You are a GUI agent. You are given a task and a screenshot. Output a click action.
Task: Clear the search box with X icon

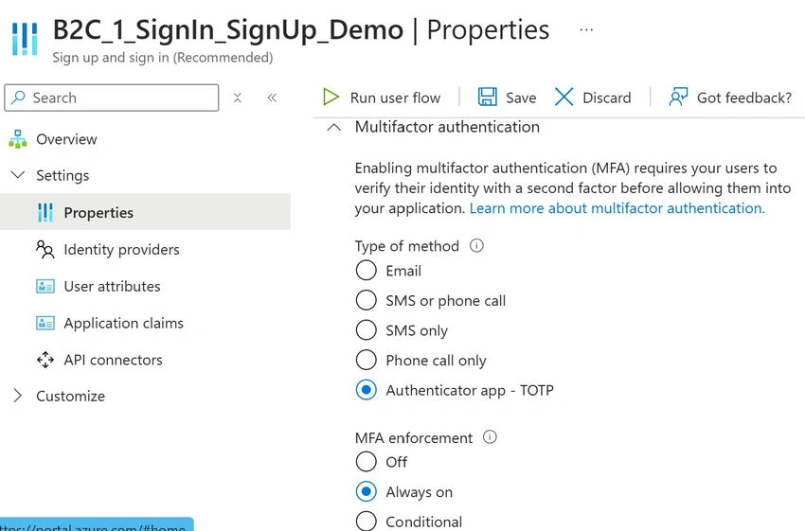point(237,97)
